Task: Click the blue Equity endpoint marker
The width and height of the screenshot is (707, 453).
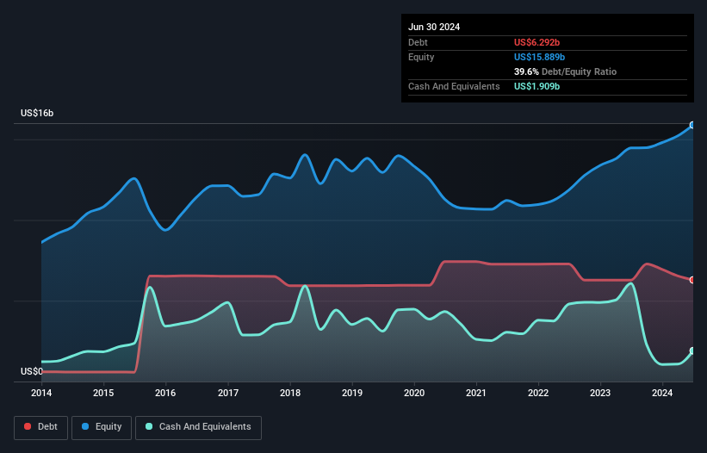Action: pos(692,125)
